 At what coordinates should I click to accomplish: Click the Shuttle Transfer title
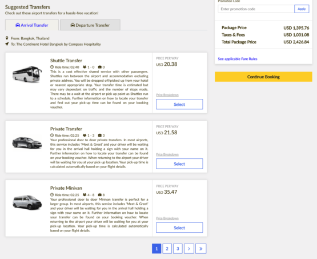[x=66, y=61]
